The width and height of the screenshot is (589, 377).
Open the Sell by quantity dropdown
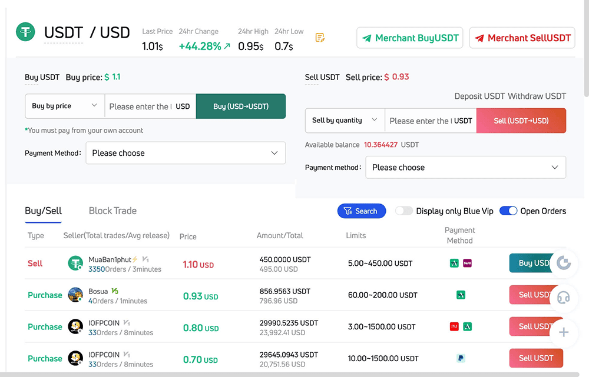345,121
